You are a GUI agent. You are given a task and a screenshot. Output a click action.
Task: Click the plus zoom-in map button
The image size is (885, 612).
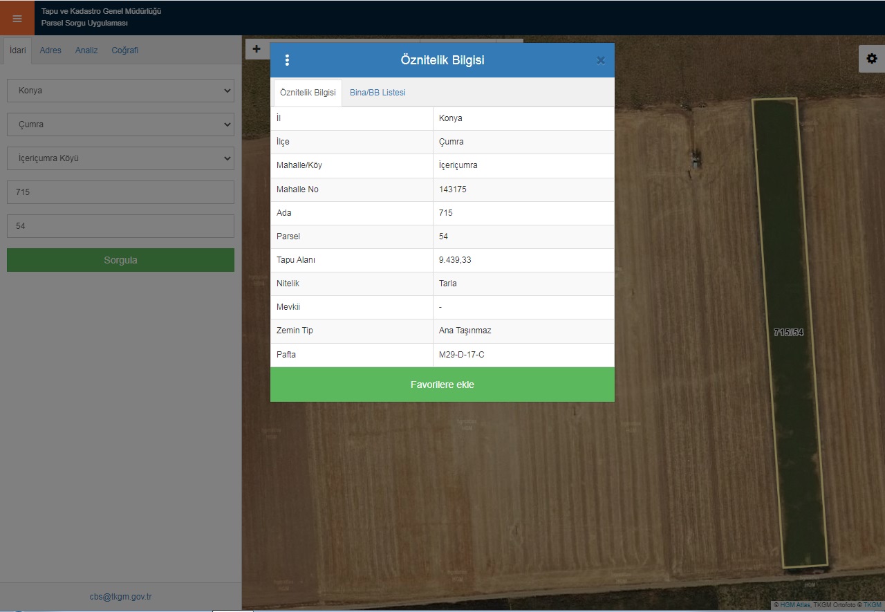[257, 49]
